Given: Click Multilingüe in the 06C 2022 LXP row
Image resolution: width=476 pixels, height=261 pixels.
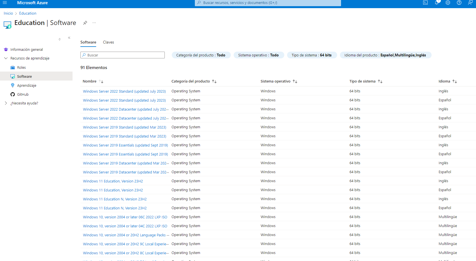Looking at the screenshot, I should click(x=448, y=217).
